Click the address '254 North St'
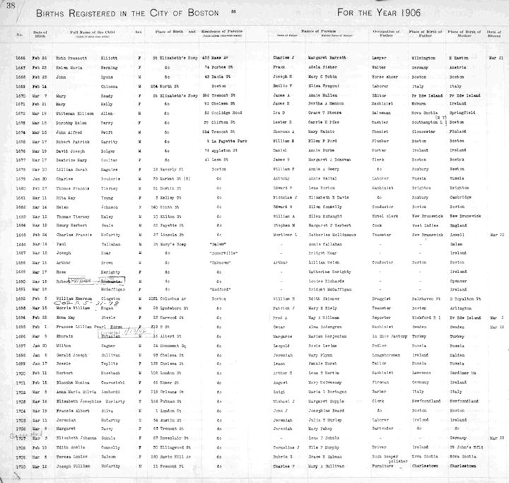 (165, 86)
